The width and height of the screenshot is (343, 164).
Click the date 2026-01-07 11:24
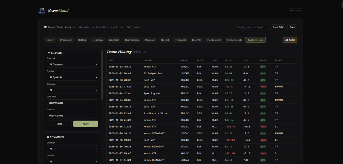pos(120,160)
